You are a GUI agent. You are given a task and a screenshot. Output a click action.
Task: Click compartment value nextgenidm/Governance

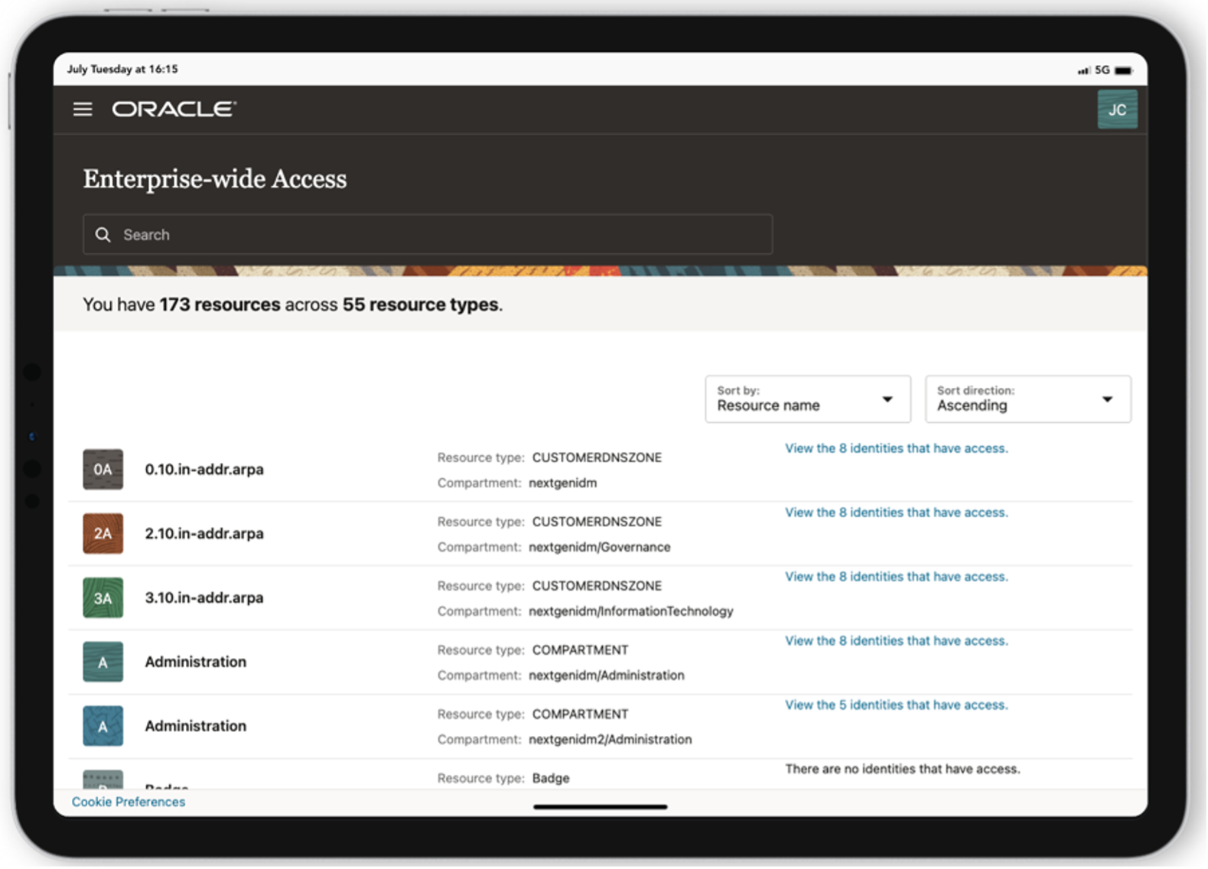click(600, 548)
